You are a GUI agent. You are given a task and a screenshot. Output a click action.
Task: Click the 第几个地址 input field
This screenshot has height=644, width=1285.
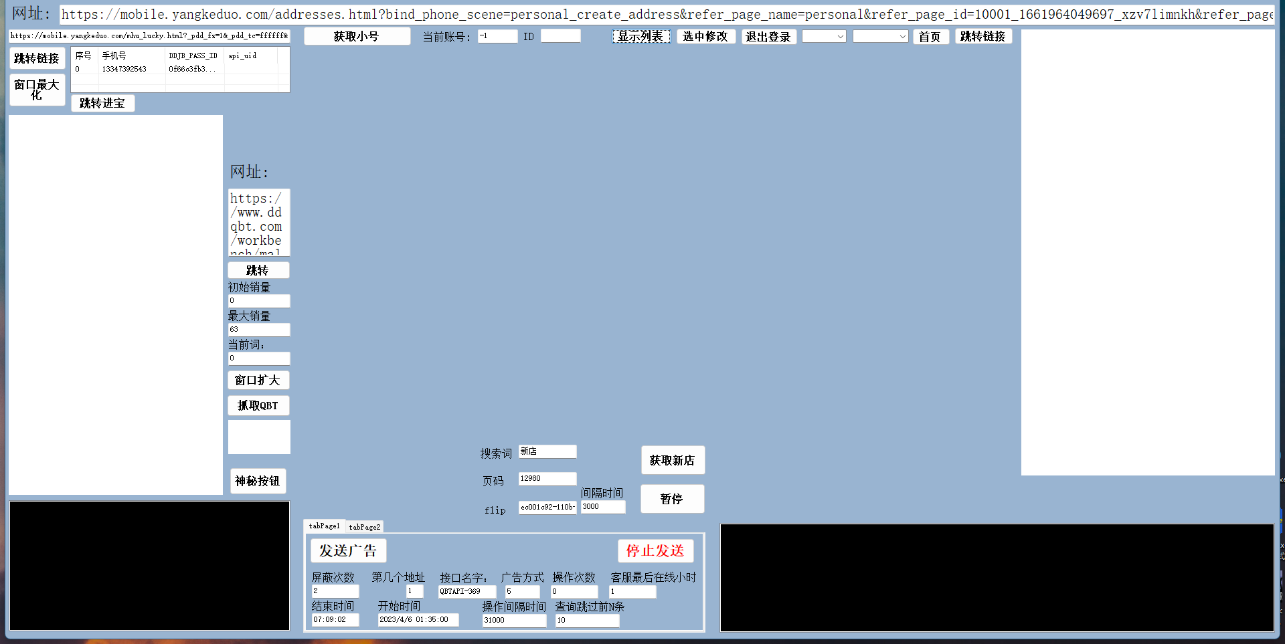pos(415,591)
